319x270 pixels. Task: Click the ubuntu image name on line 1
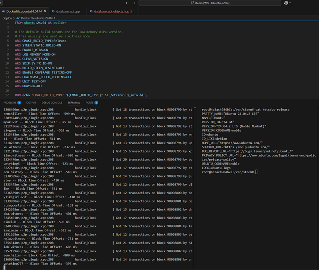point(30,23)
